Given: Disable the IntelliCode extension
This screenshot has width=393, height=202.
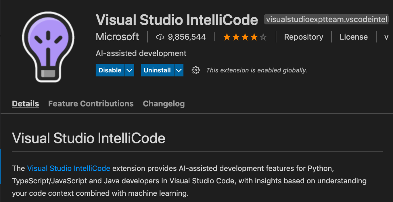Looking at the screenshot, I should pos(110,70).
